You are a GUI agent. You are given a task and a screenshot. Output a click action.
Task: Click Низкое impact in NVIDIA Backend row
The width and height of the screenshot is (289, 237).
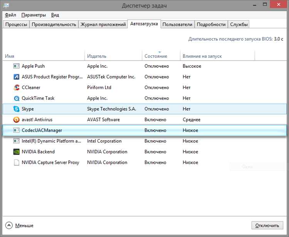pyautogui.click(x=190, y=152)
